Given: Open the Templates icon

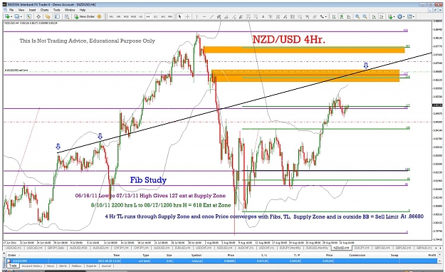Looking at the screenshot, I should click(409, 17).
